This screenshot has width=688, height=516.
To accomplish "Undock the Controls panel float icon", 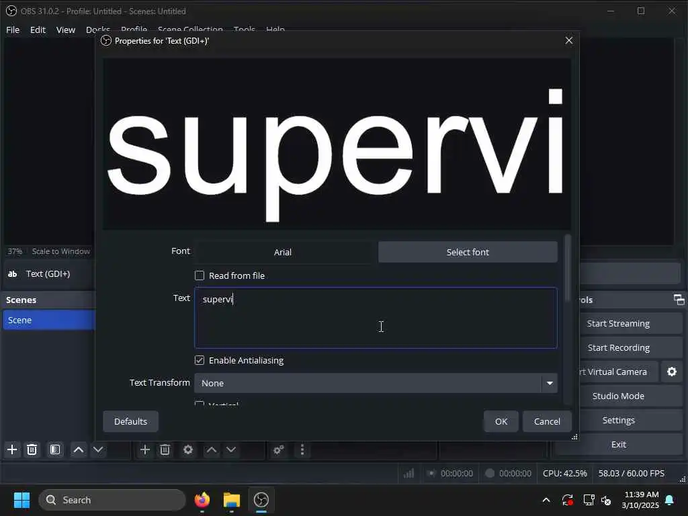I will 679,300.
